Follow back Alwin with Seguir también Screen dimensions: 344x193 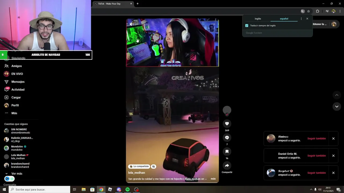point(317,139)
